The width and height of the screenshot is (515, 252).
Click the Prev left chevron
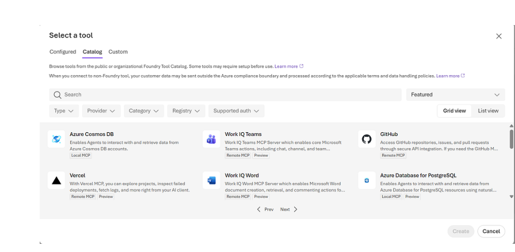point(259,210)
